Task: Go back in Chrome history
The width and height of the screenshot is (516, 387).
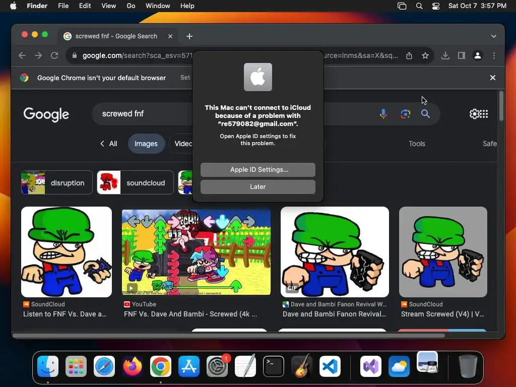Action: point(22,55)
